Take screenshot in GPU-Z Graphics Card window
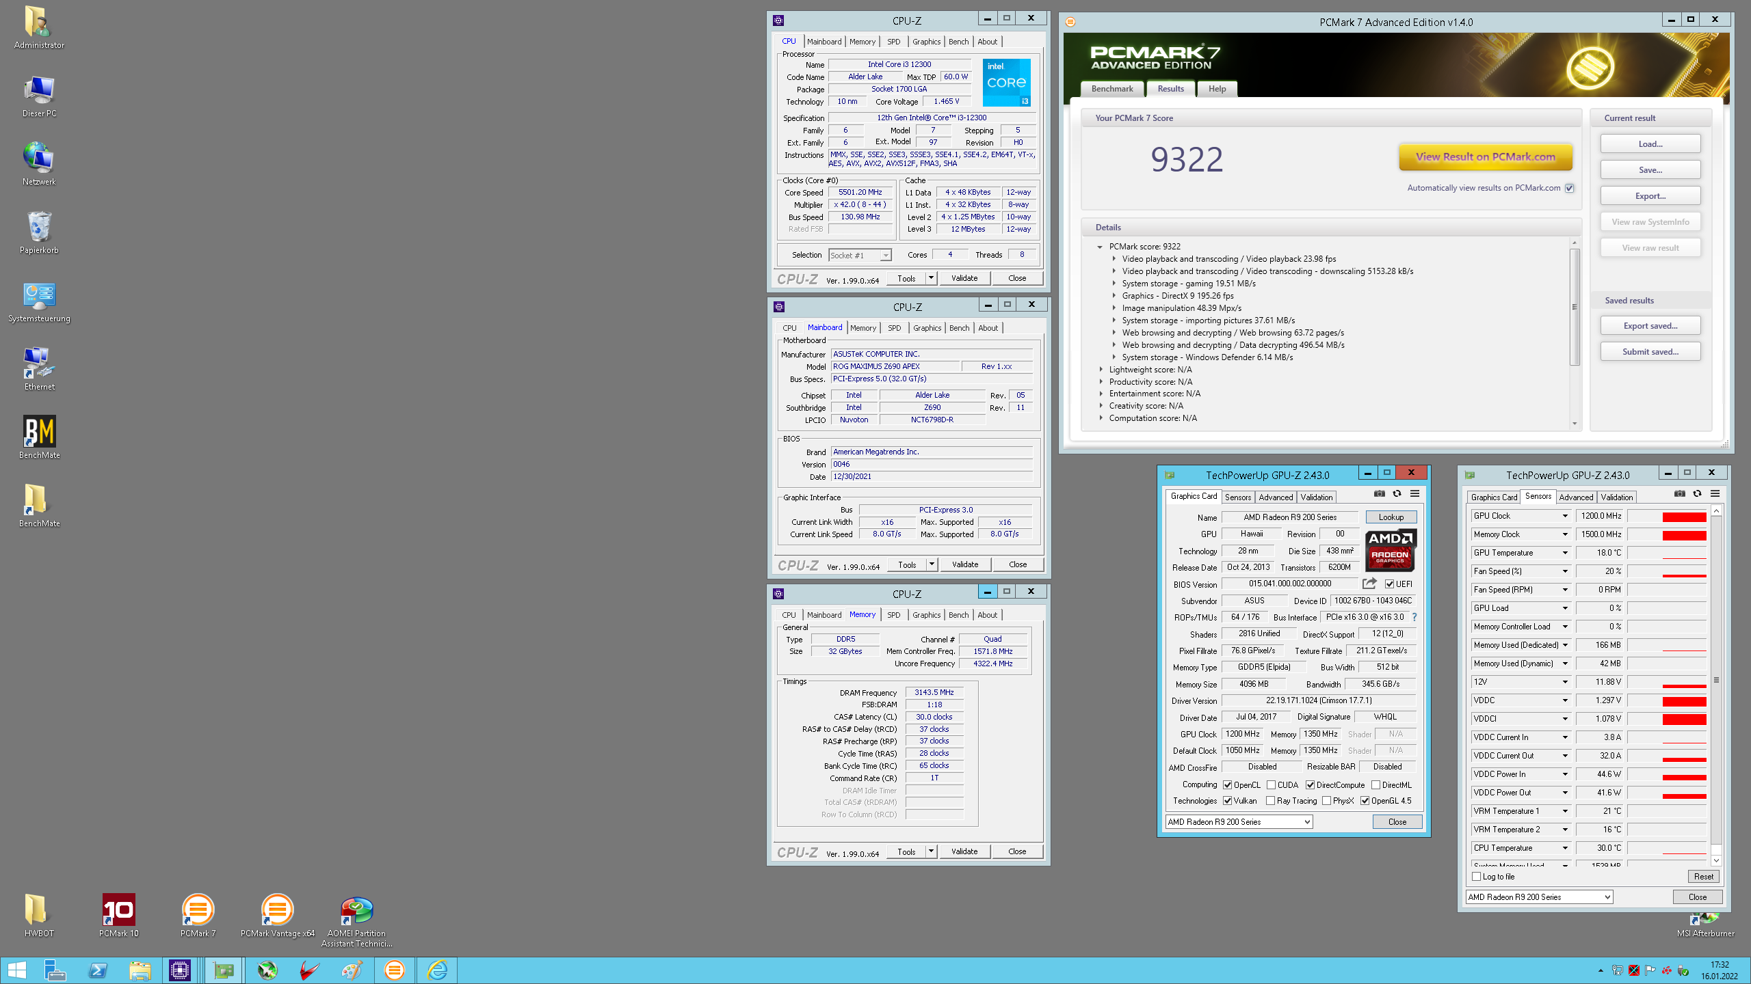The image size is (1751, 984). [1380, 493]
